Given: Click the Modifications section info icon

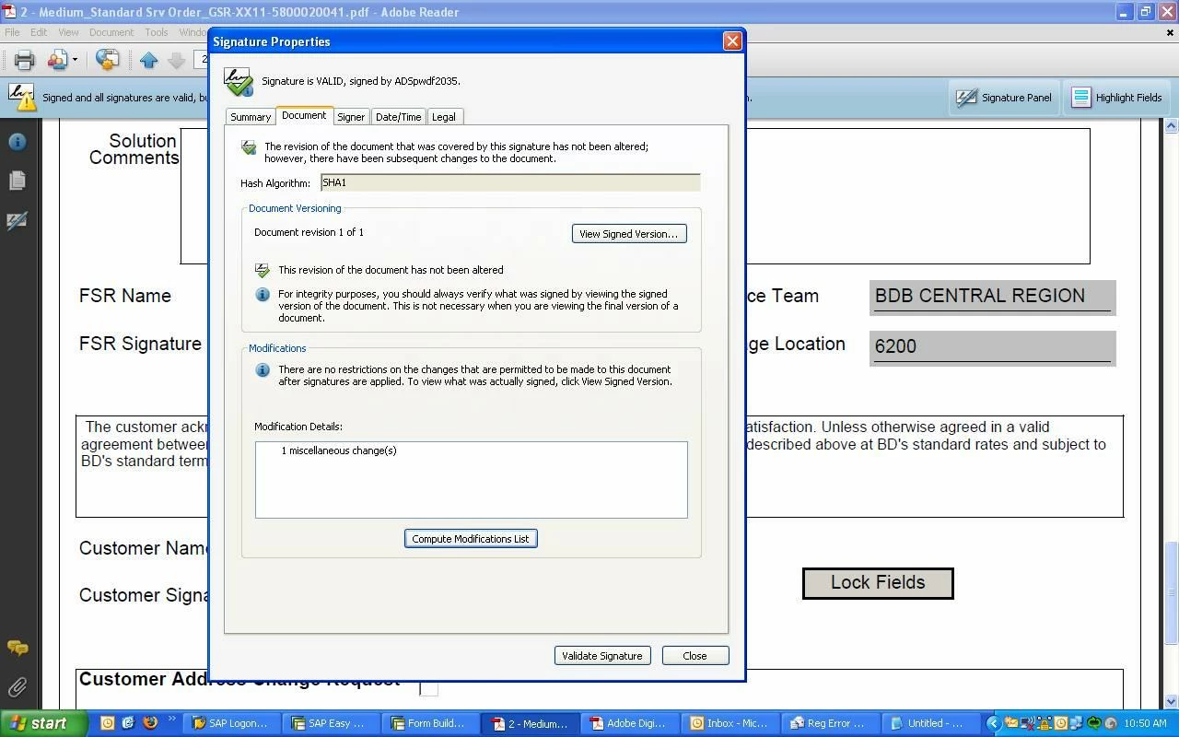Looking at the screenshot, I should pyautogui.click(x=263, y=370).
